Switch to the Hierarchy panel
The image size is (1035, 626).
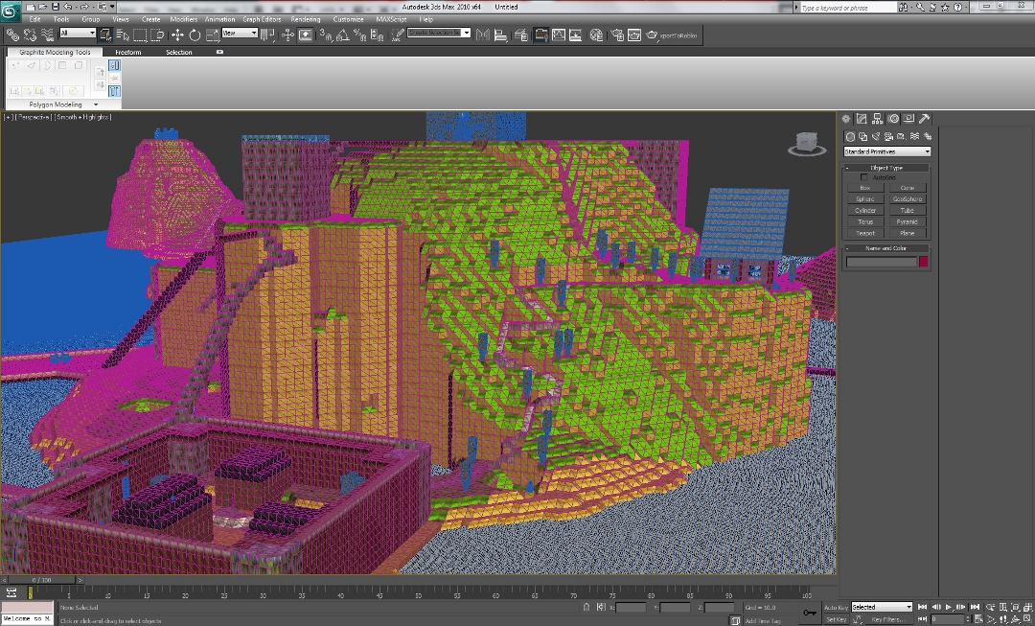(878, 119)
